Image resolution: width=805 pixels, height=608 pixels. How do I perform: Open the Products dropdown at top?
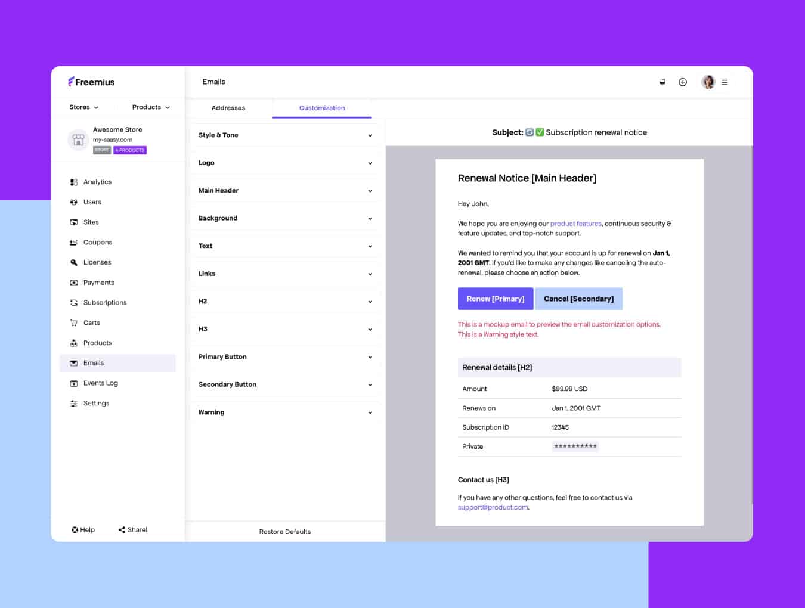click(150, 107)
